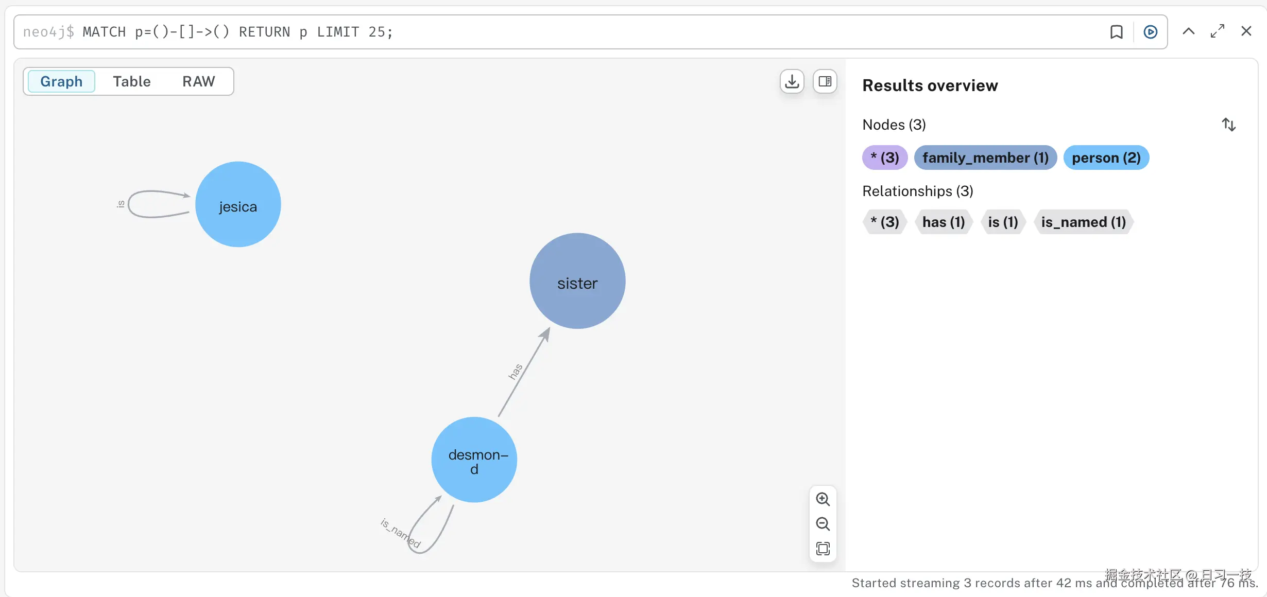Screen dimensions: 1267x597
Task: Open the RAW results tab
Action: click(198, 81)
